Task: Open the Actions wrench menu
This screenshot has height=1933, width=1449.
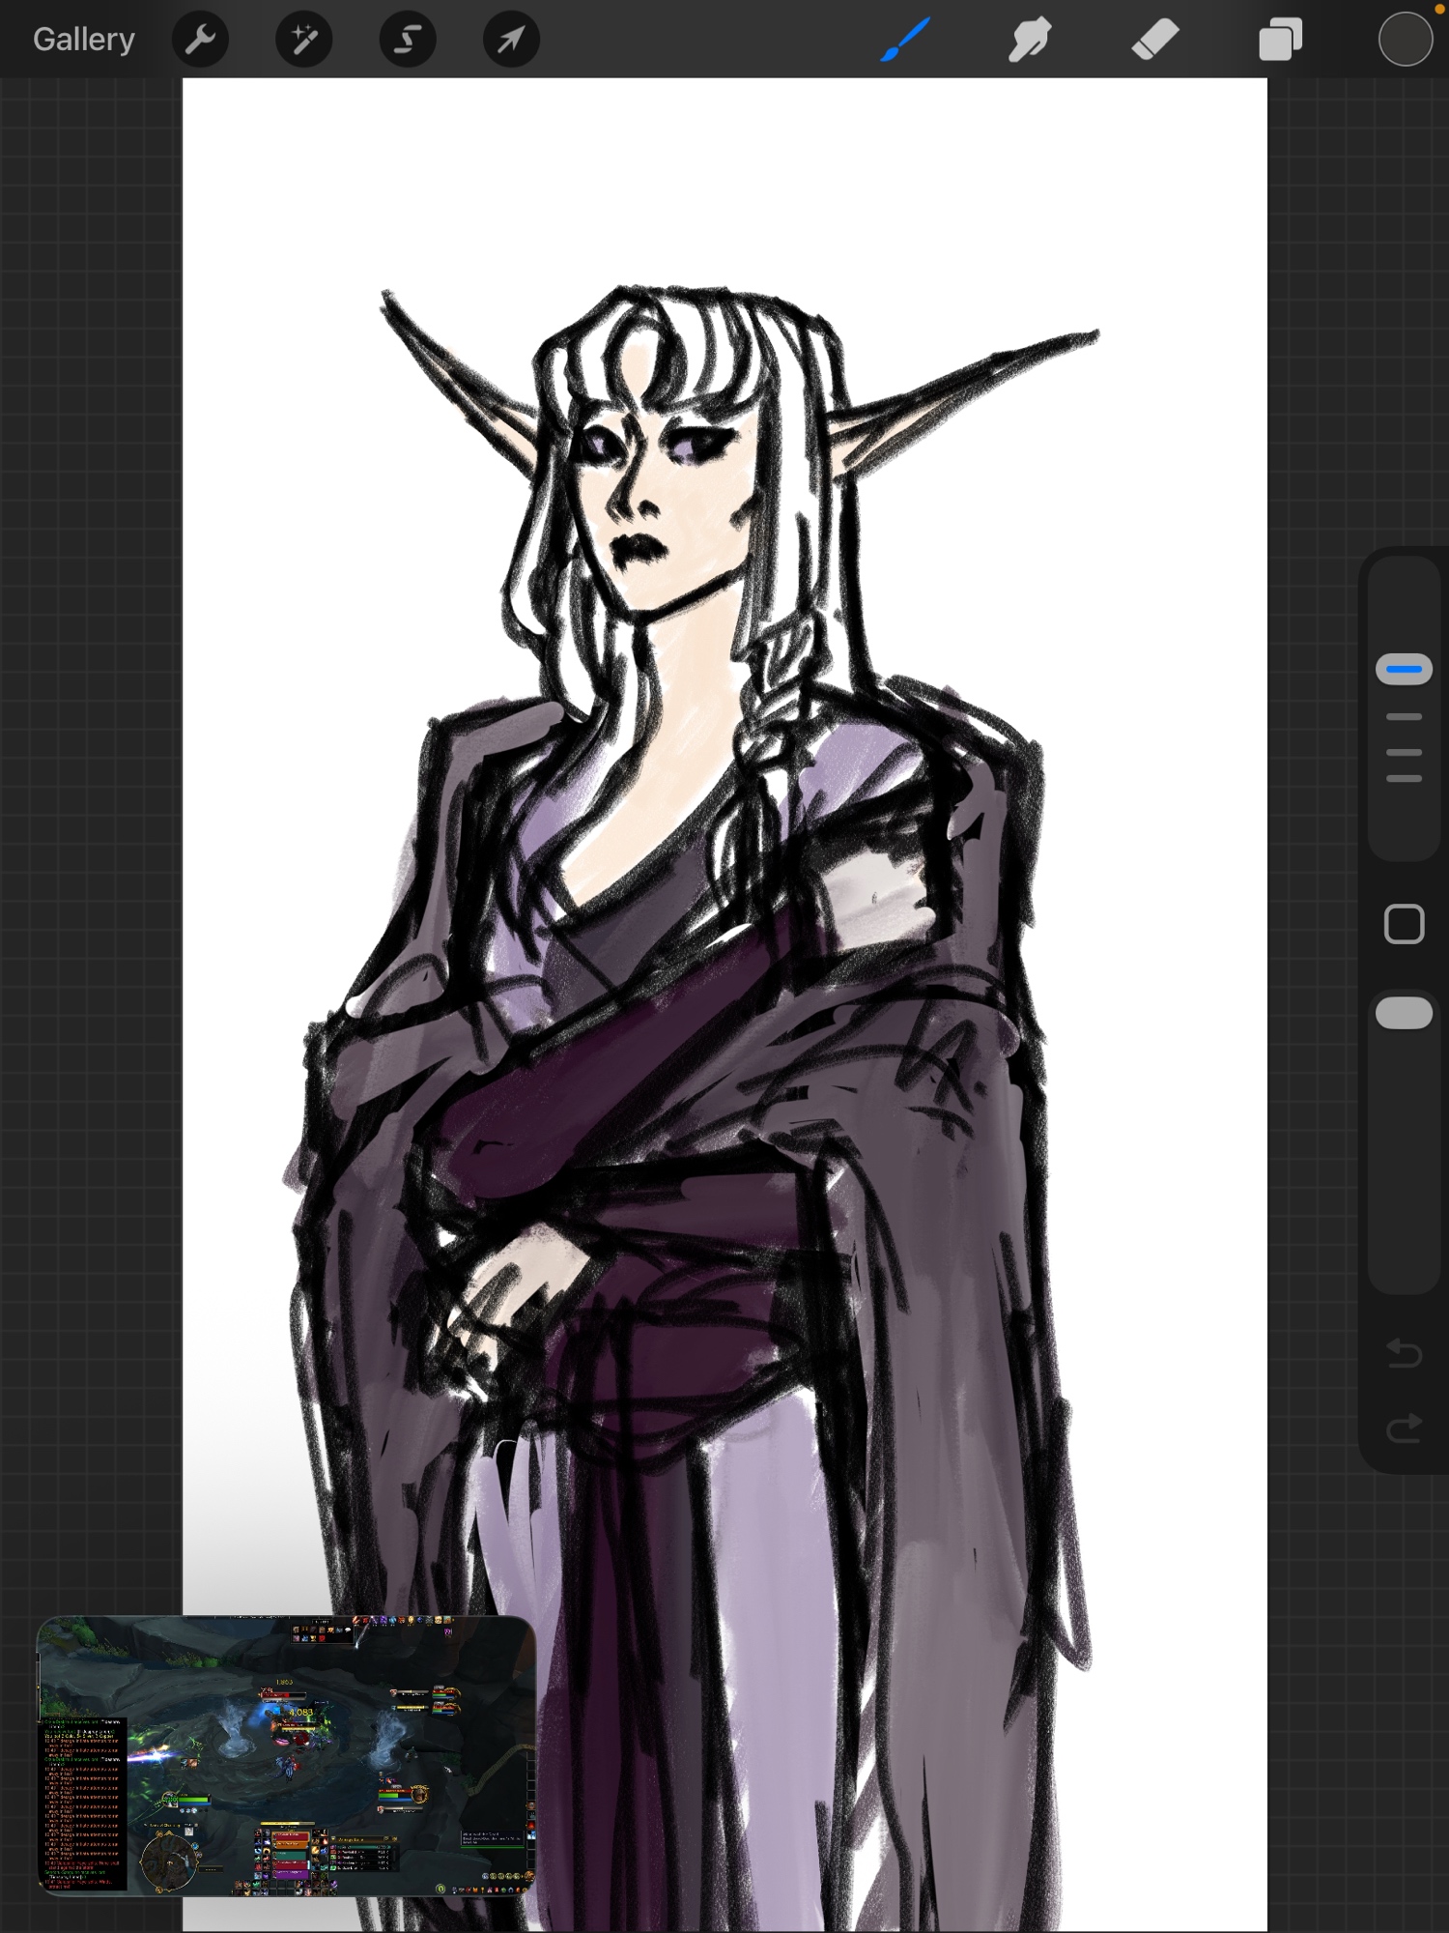Action: (x=200, y=40)
